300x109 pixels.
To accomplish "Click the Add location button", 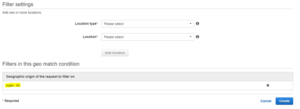I will [115, 53].
